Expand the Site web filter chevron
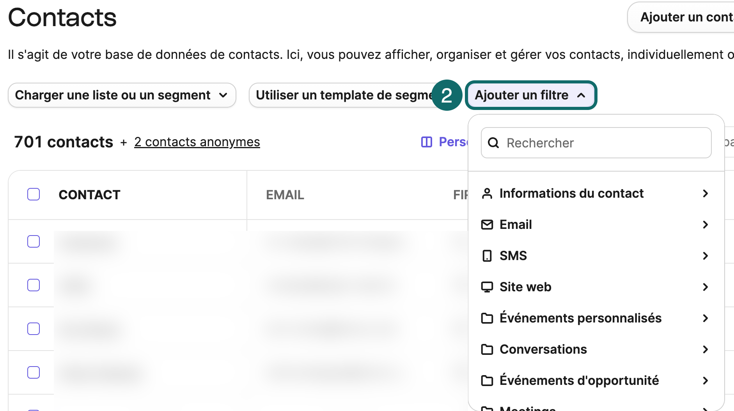 tap(705, 287)
